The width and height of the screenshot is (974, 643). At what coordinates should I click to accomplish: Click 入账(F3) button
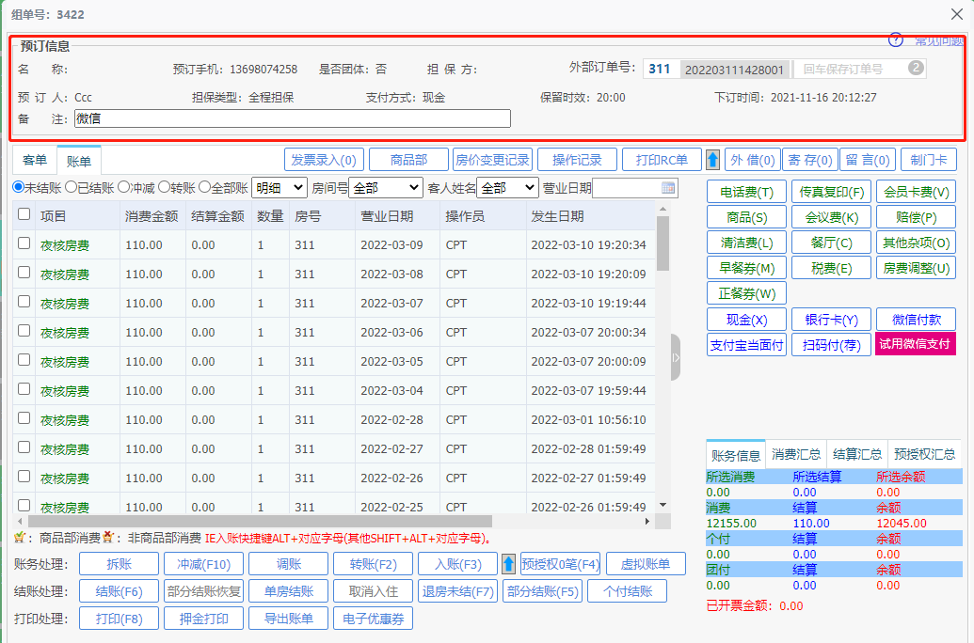pyautogui.click(x=457, y=564)
